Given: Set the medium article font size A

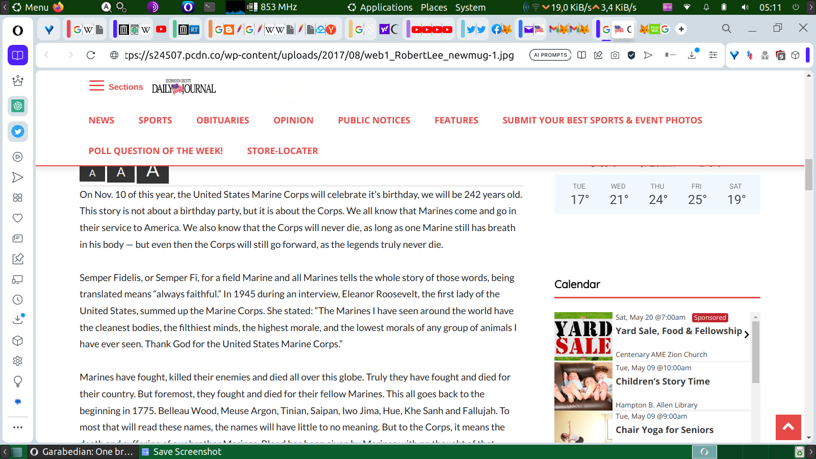Looking at the screenshot, I should 121,173.
